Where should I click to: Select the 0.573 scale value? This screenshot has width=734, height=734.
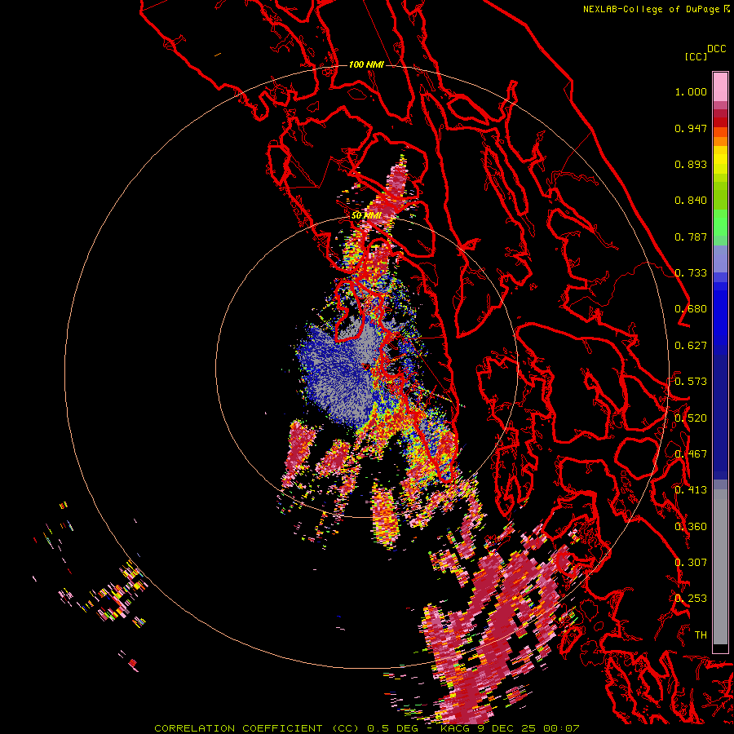[691, 382]
